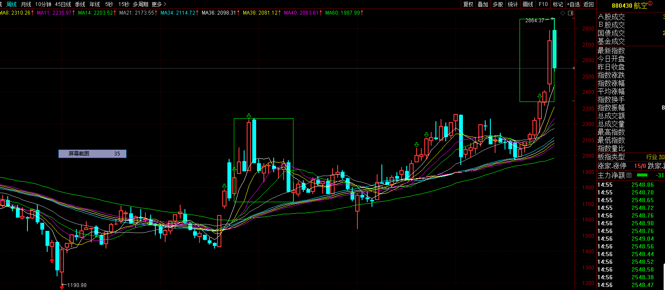This screenshot has width=665, height=290.
Task: Click the 2548.38 tick row
Action: (x=631, y=277)
